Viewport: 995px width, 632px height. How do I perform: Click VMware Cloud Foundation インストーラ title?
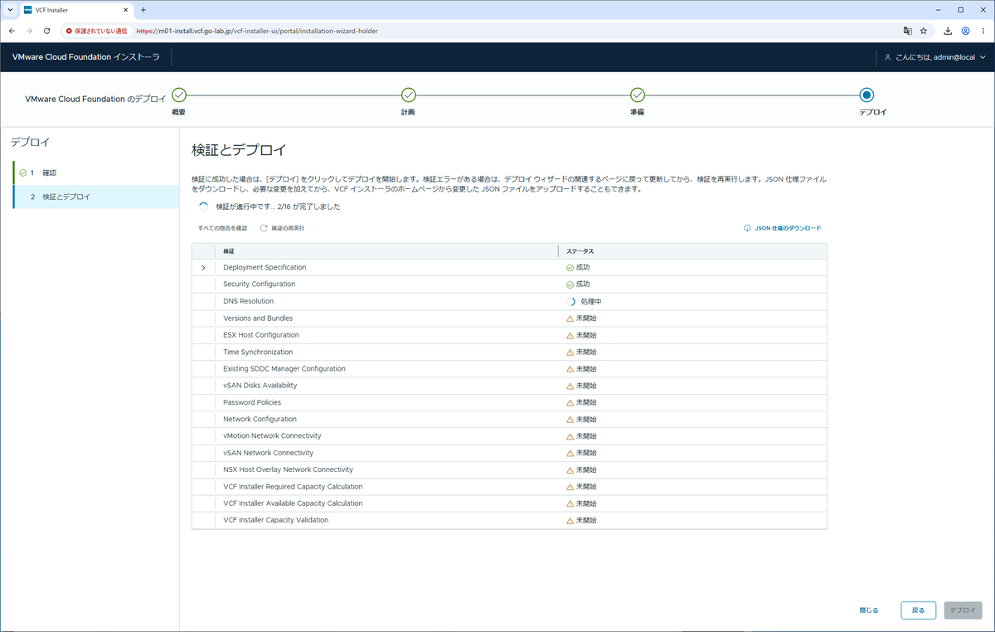[x=86, y=57]
